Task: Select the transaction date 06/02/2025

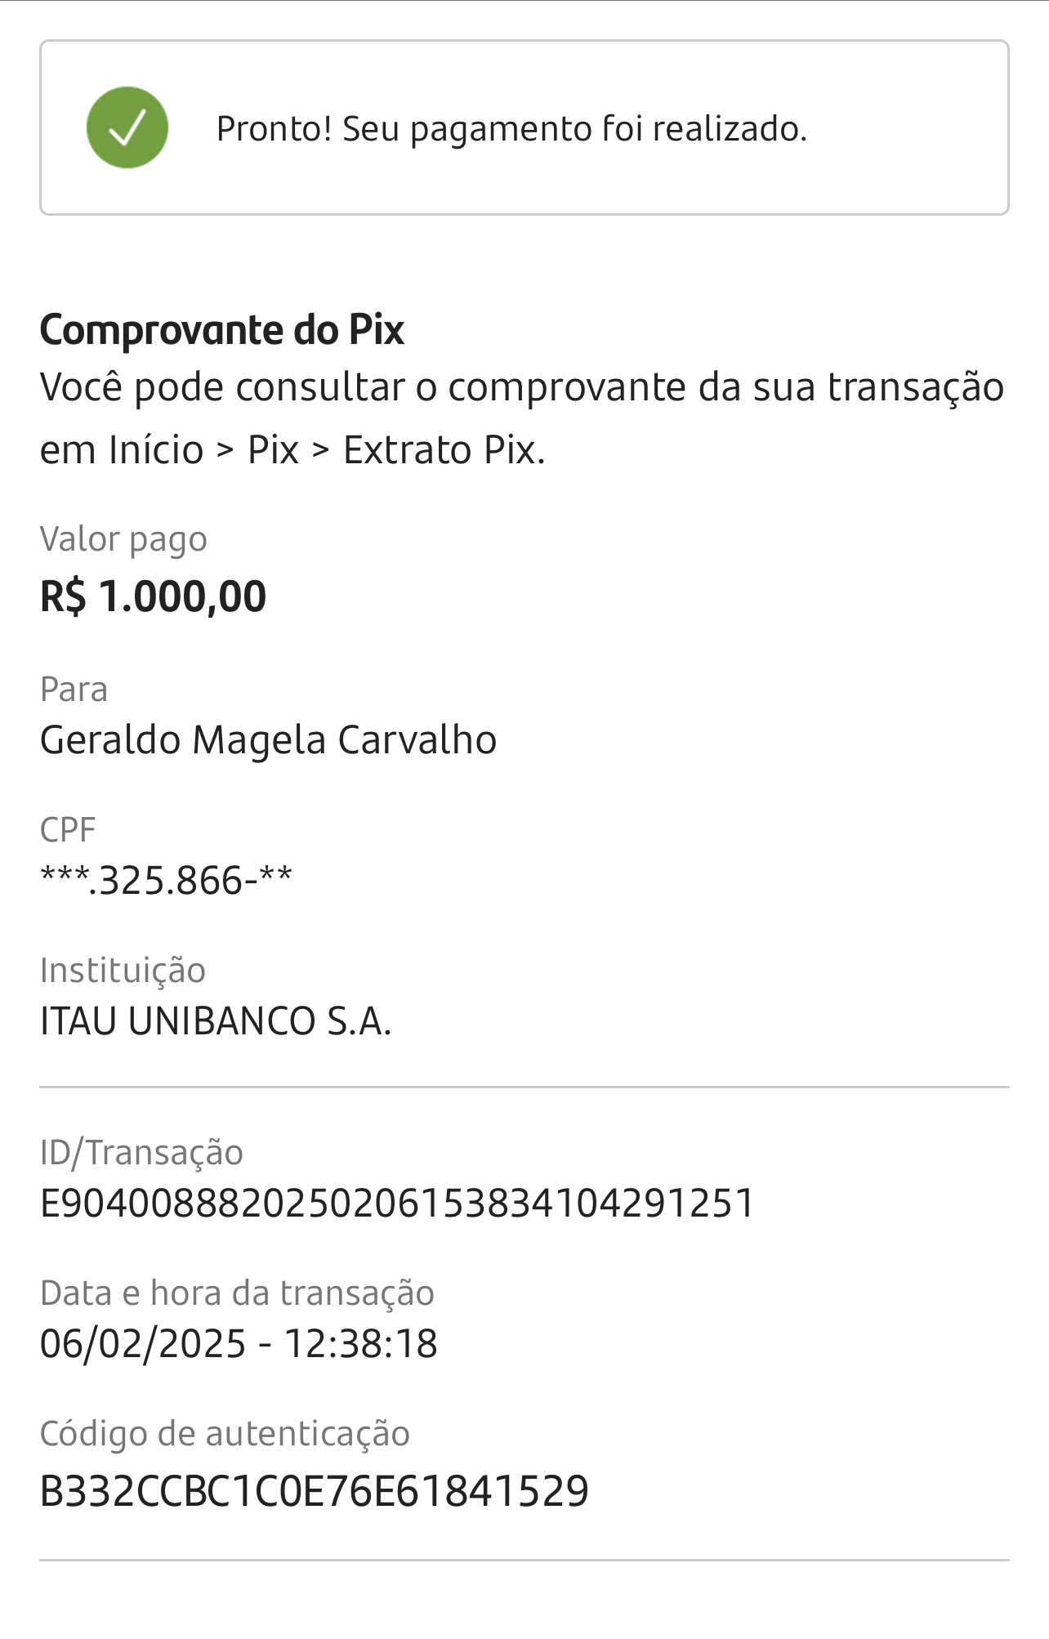Action: pos(143,1344)
